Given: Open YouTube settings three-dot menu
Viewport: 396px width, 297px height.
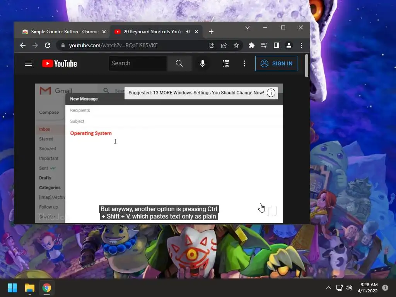Looking at the screenshot, I should [244, 63].
